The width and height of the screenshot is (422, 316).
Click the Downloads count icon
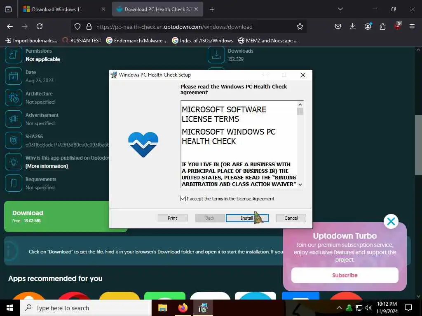pos(216,55)
